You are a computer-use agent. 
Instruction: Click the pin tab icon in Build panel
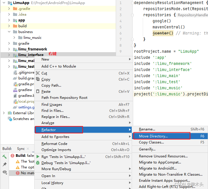(x=5, y=164)
